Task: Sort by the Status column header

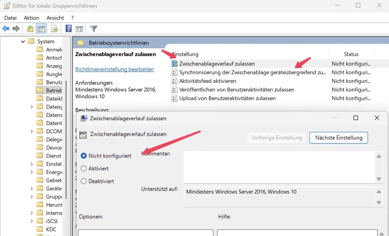Action: 351,54
